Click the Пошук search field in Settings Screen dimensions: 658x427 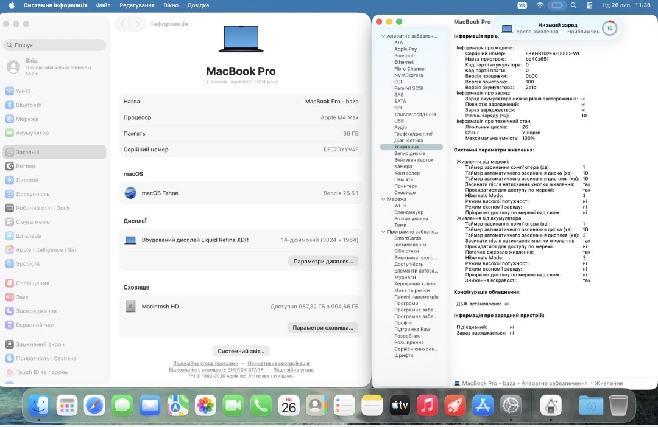click(x=55, y=45)
